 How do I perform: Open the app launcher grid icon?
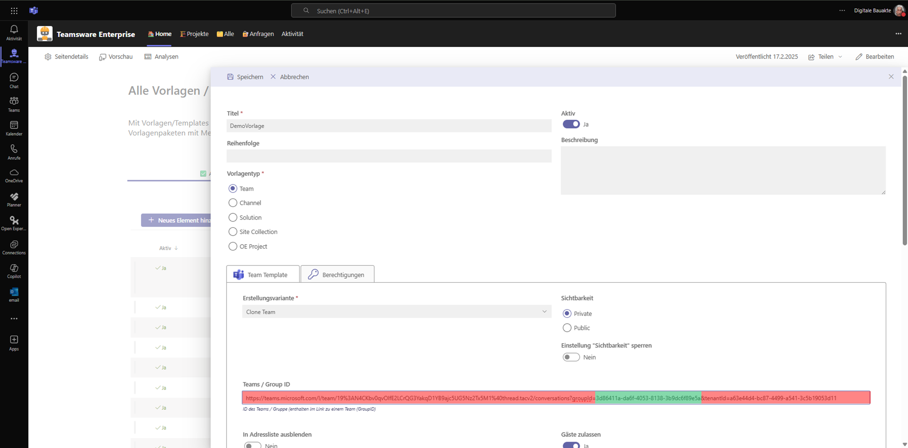coord(14,10)
